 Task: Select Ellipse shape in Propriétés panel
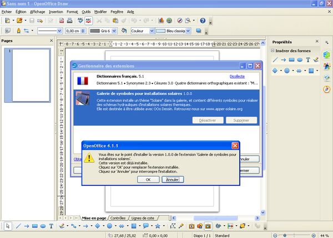[x=300, y=59]
